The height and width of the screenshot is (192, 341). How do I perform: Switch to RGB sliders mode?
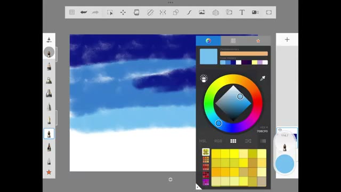point(218,141)
